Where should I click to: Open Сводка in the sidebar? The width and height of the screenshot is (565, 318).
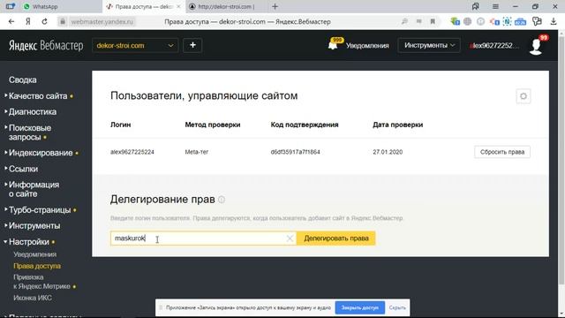click(x=23, y=79)
